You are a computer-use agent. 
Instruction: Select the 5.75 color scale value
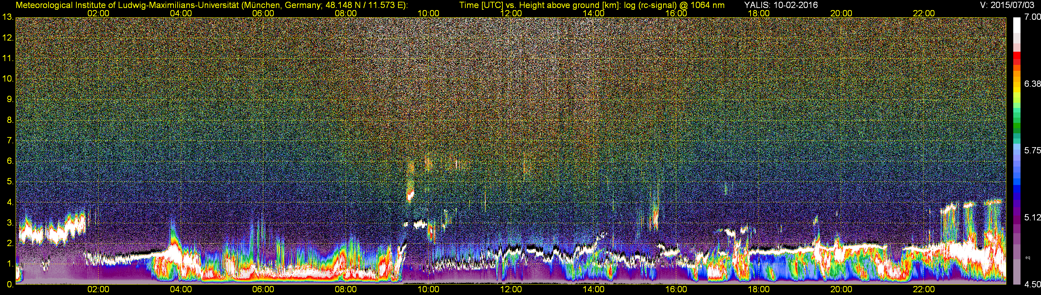(x=1033, y=151)
